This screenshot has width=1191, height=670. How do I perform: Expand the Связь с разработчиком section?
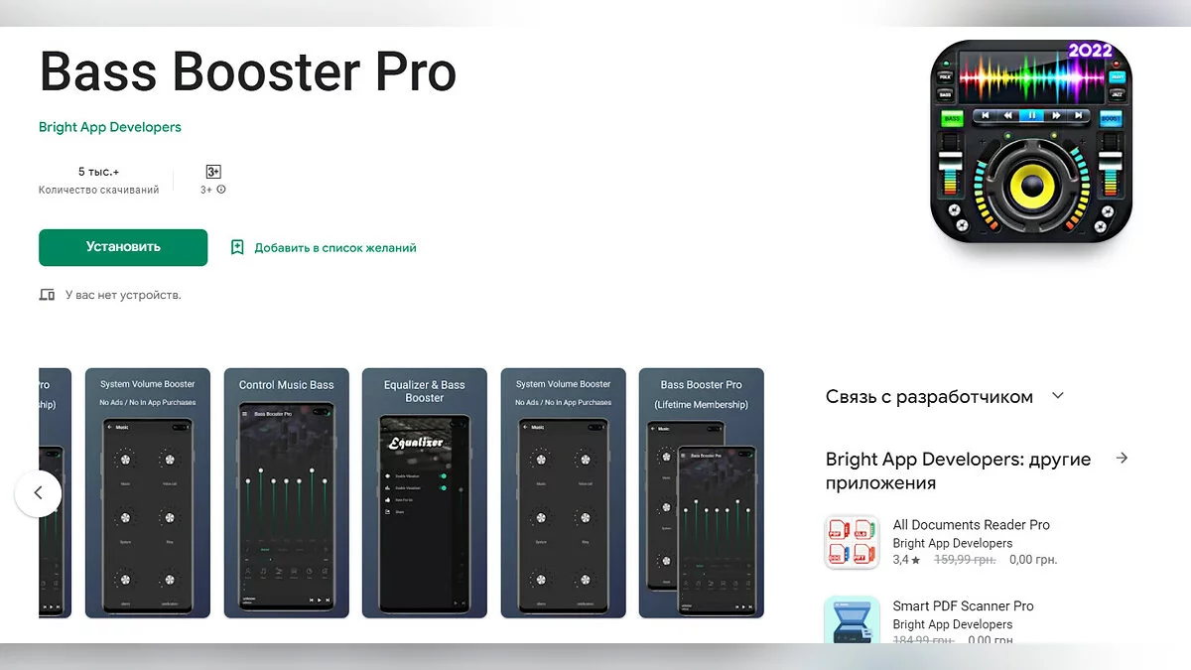tap(1058, 396)
